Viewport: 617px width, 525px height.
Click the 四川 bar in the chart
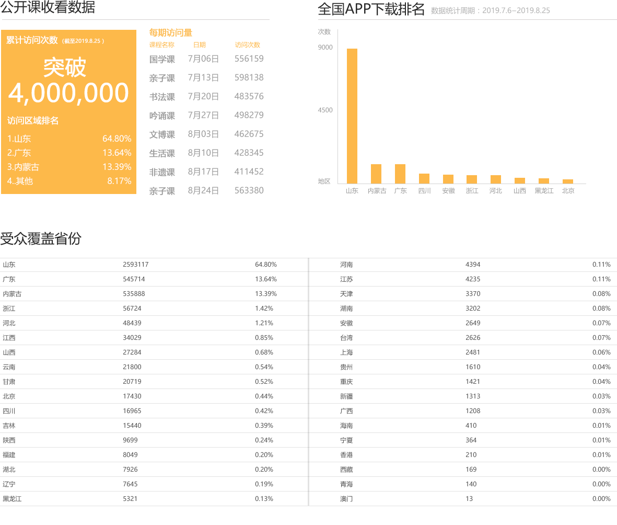(x=424, y=178)
